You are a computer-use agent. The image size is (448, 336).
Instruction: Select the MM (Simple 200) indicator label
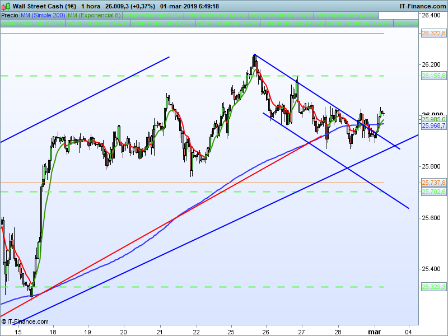point(43,15)
